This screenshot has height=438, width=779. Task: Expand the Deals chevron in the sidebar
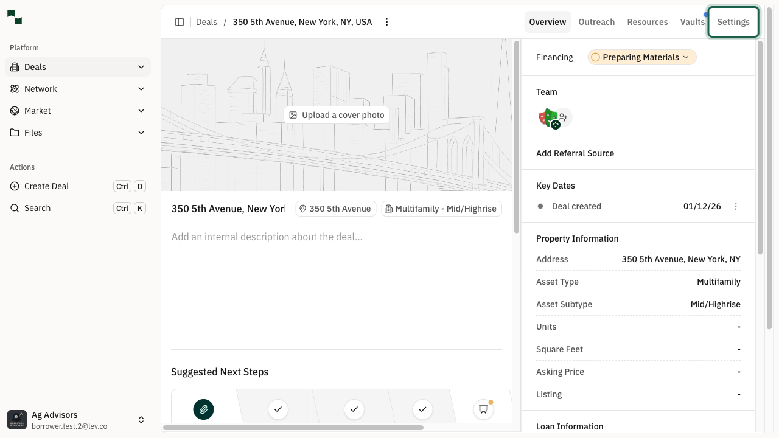(x=141, y=67)
